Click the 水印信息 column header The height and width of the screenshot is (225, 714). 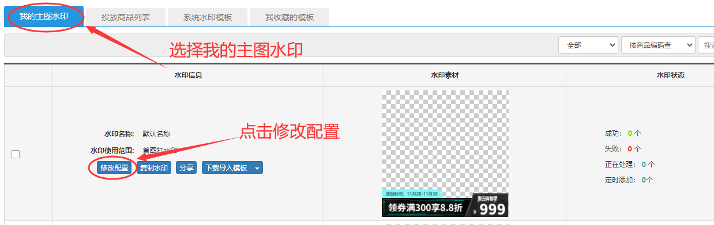coord(188,75)
